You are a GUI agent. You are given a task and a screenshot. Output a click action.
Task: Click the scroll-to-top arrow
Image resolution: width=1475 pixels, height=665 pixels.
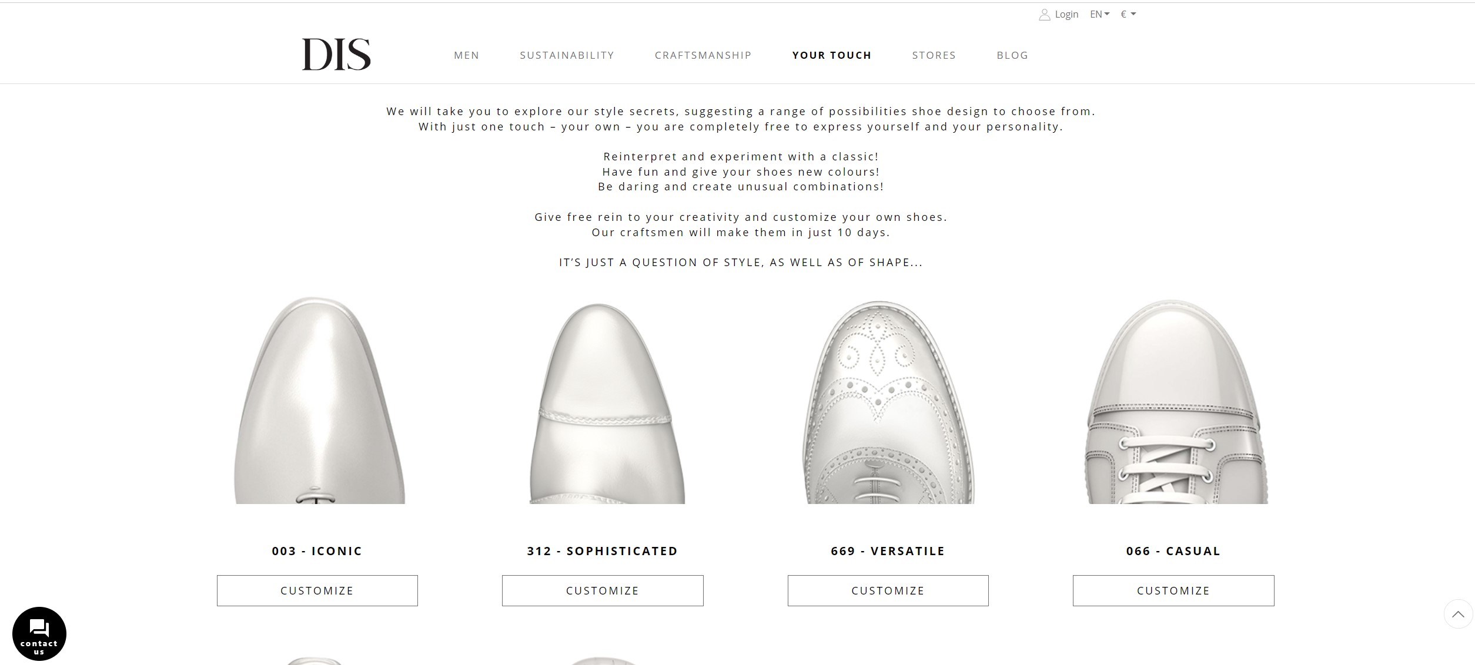click(1458, 614)
